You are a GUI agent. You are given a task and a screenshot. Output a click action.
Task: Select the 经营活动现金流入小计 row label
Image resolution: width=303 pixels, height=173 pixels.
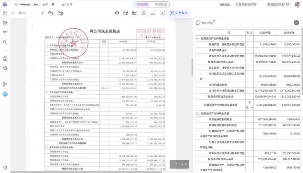point(220,62)
